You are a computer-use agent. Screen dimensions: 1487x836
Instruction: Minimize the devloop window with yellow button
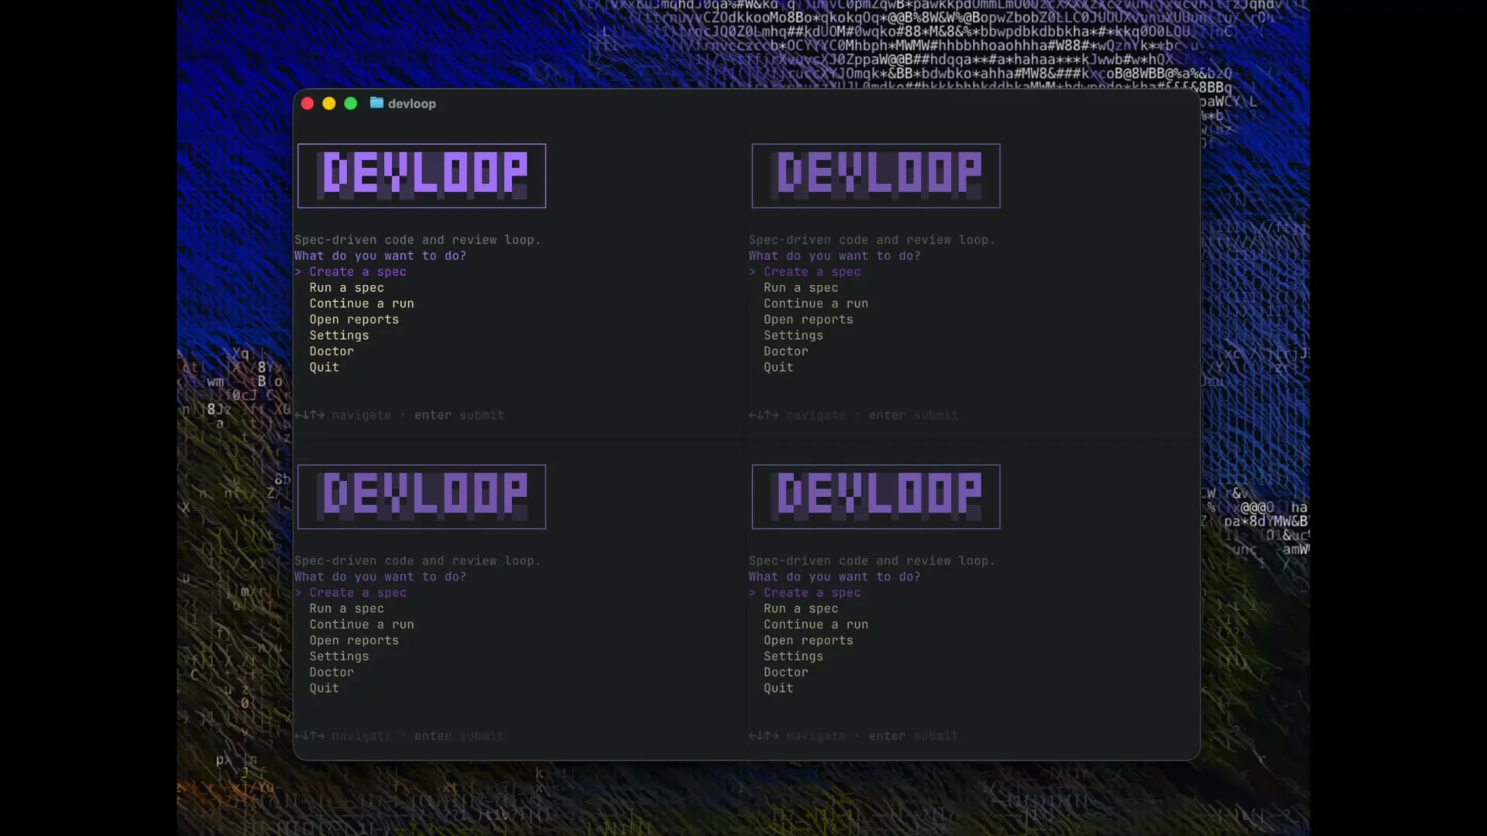pos(329,104)
